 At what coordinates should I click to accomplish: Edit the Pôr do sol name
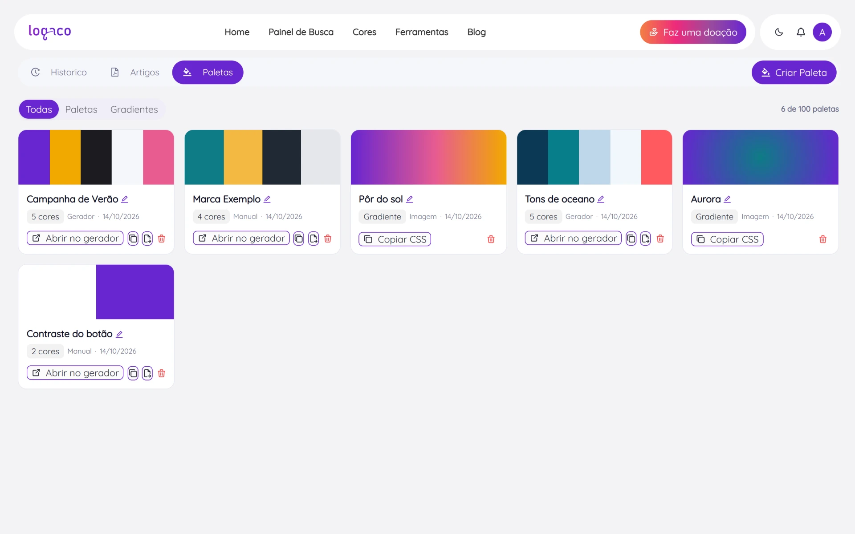pos(410,199)
